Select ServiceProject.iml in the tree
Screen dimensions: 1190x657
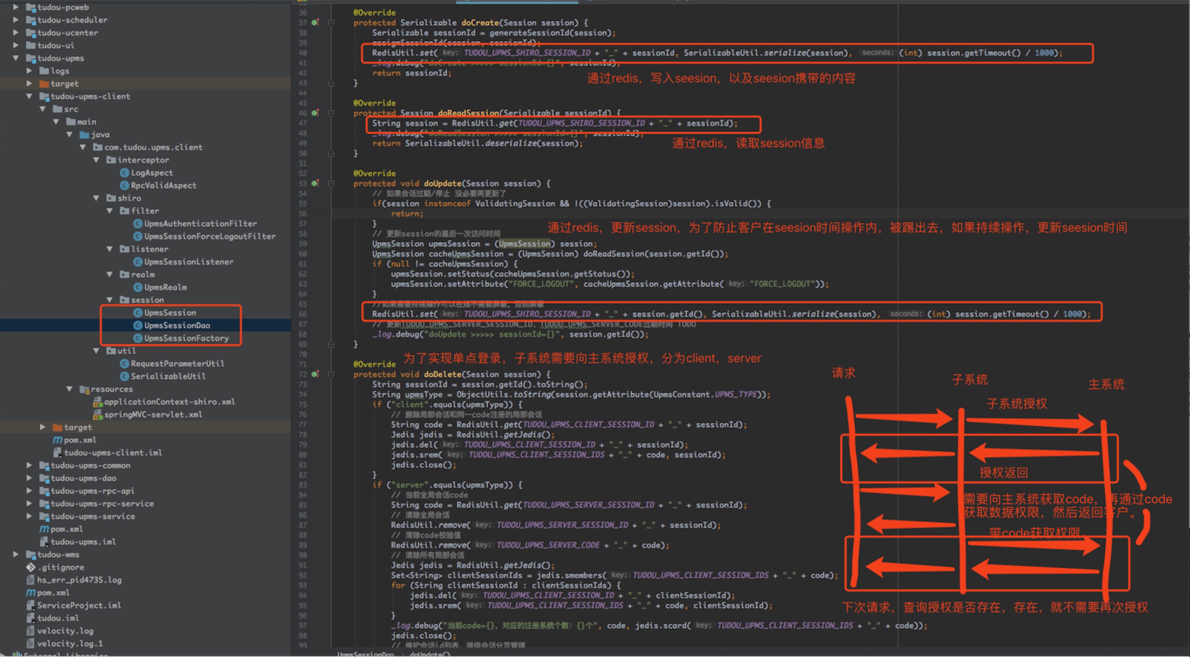pyautogui.click(x=145, y=605)
